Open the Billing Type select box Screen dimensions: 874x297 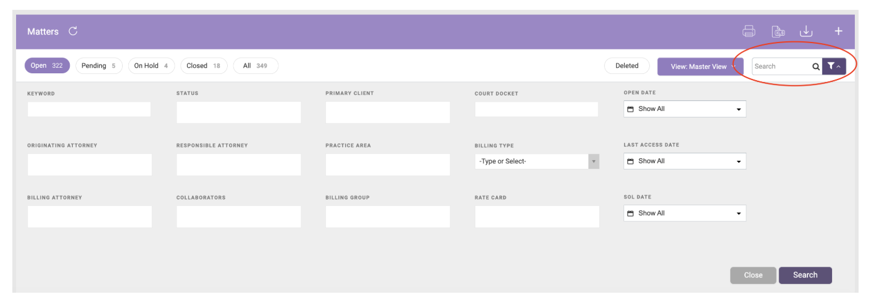(537, 161)
